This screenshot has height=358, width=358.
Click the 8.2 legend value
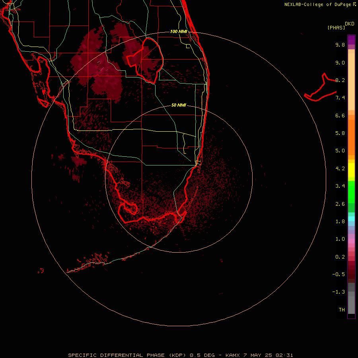tap(340, 80)
